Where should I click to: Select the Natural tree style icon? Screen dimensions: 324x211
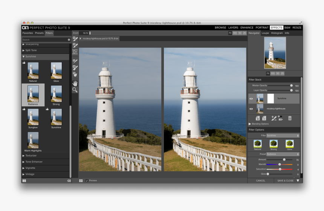[x=257, y=144]
